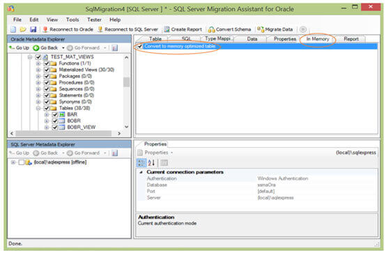The width and height of the screenshot is (386, 253).
Task: Collapse Current connection parameters section
Action: pos(141,172)
